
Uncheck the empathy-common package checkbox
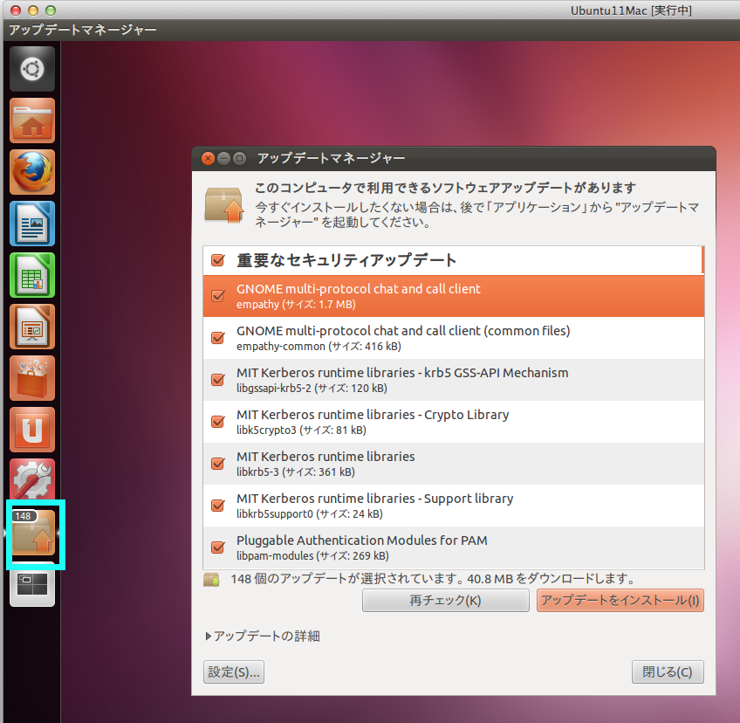[218, 338]
